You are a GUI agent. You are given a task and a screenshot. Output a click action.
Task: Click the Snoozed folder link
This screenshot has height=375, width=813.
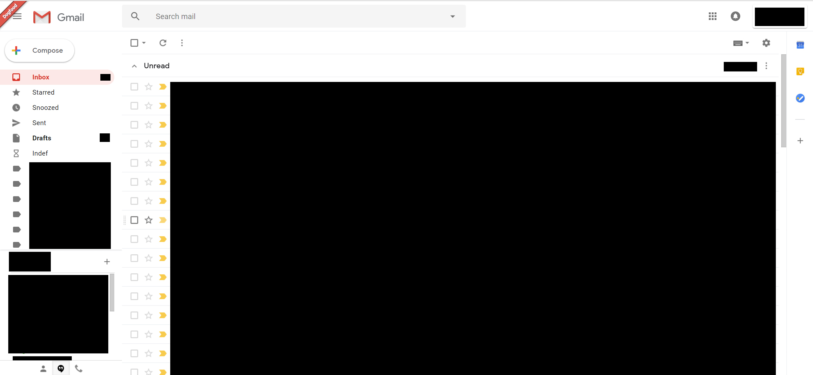pyautogui.click(x=45, y=107)
